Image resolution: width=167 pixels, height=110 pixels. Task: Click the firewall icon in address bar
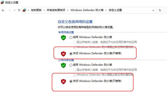(24, 10)
